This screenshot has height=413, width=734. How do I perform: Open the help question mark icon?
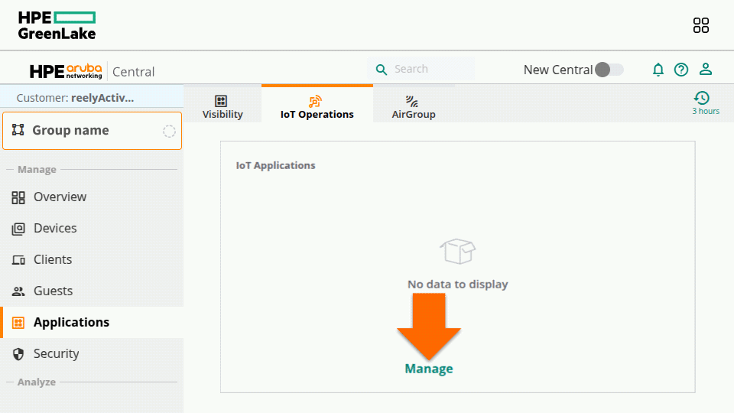click(681, 70)
